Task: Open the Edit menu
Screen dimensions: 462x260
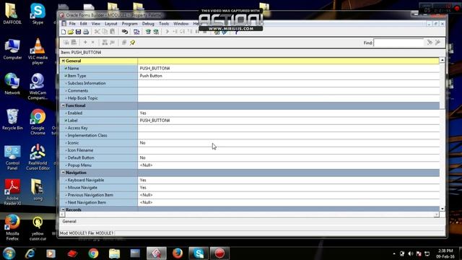Action: [84, 24]
